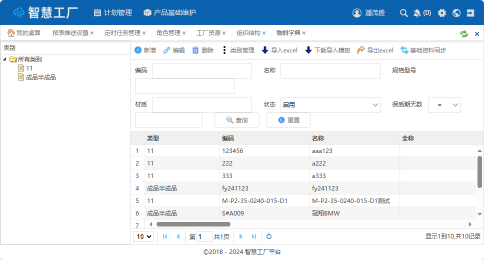
Task: Click the pagination reload icon
Action: [269, 236]
